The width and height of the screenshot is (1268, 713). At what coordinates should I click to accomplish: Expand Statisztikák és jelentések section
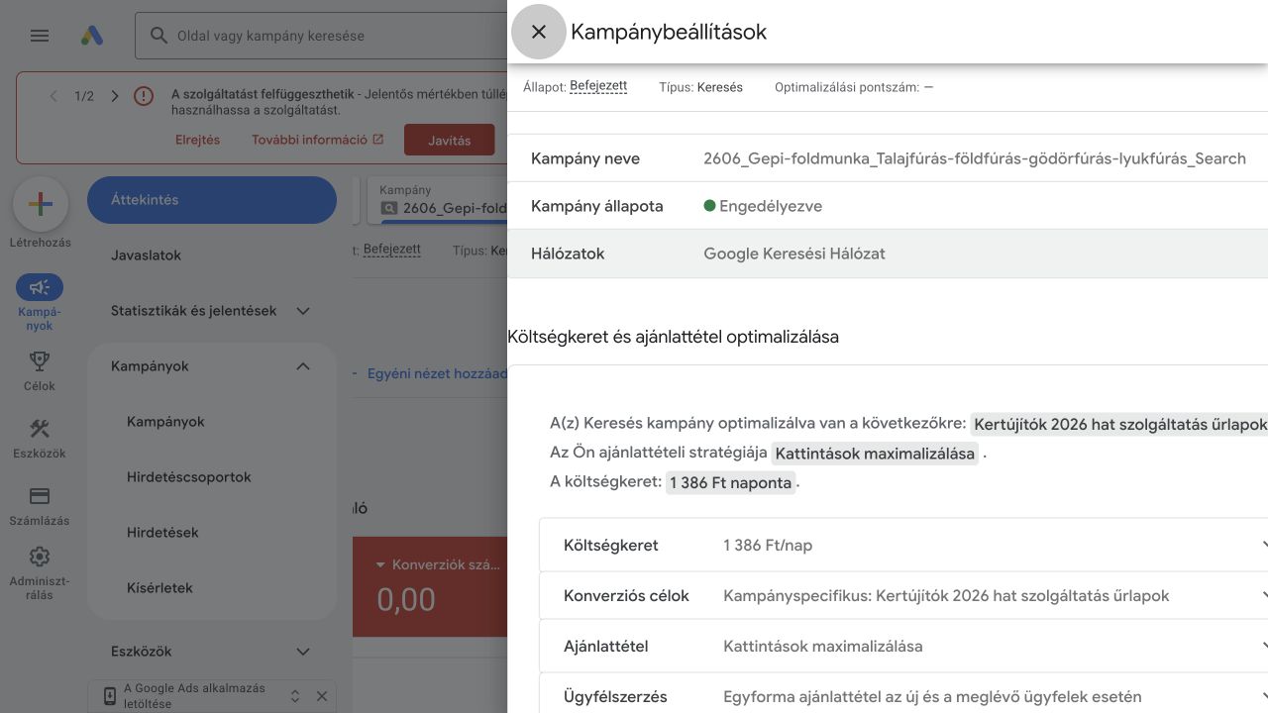212,311
